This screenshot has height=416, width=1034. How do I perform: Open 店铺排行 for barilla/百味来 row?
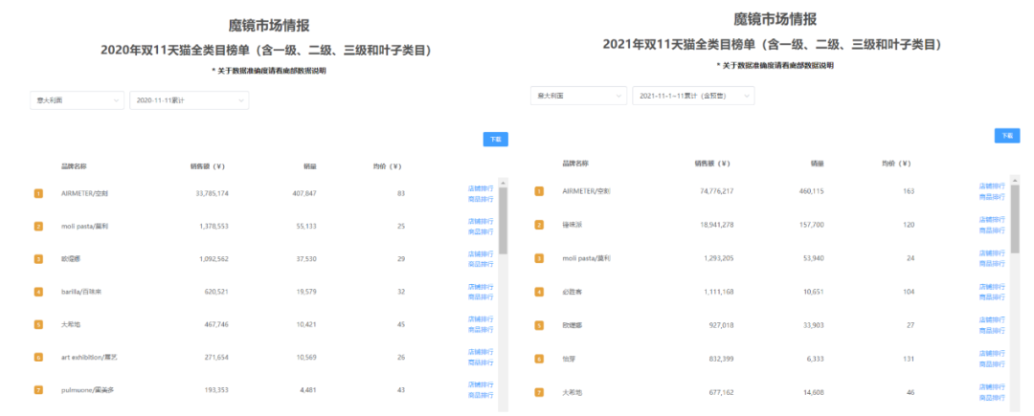tap(480, 286)
